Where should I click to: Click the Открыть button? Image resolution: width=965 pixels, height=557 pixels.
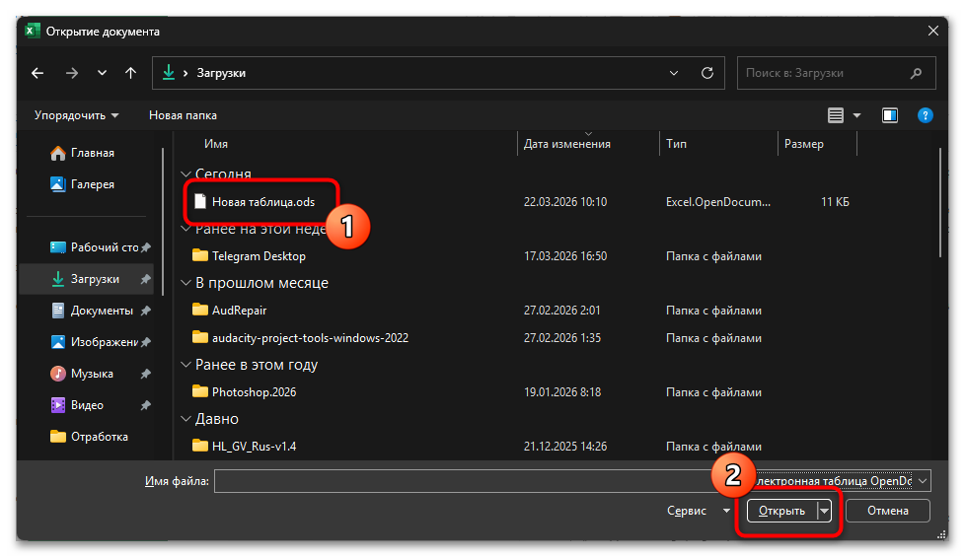point(781,511)
